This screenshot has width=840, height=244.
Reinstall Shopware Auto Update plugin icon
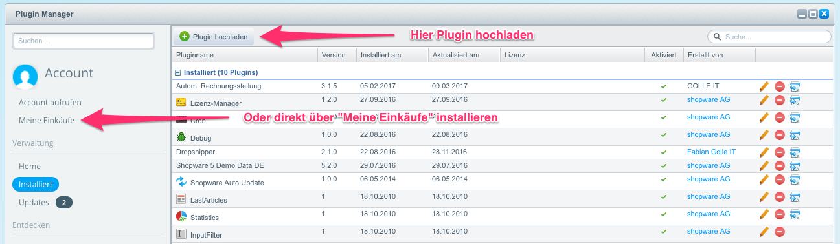pyautogui.click(x=795, y=179)
